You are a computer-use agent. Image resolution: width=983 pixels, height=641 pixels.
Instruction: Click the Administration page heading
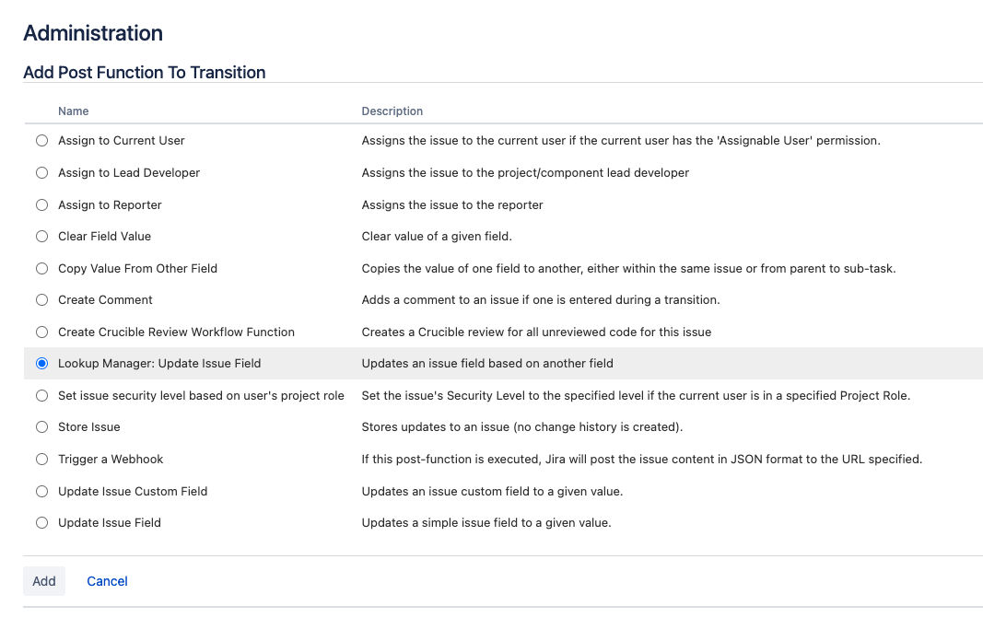92,33
